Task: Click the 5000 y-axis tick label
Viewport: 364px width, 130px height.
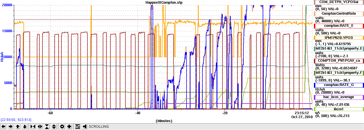Action: pyautogui.click(x=8, y=83)
